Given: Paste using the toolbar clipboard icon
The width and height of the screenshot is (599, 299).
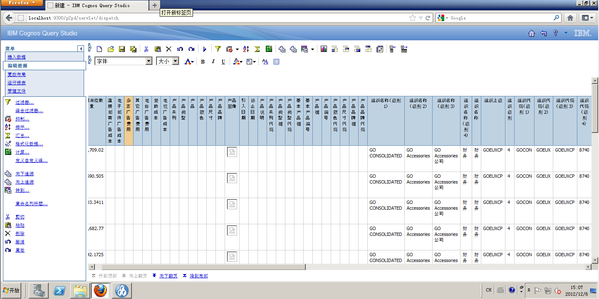Looking at the screenshot, I should (158, 49).
